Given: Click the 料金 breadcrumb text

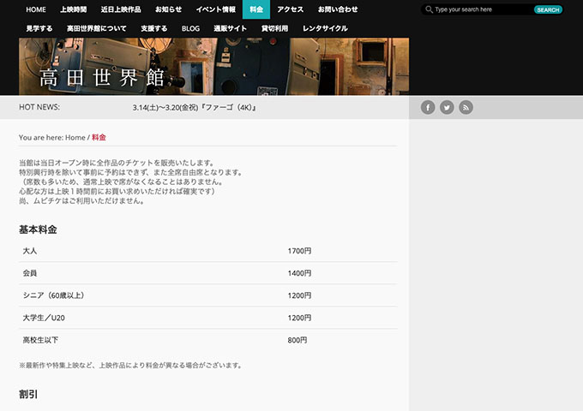Looking at the screenshot, I should tap(99, 137).
